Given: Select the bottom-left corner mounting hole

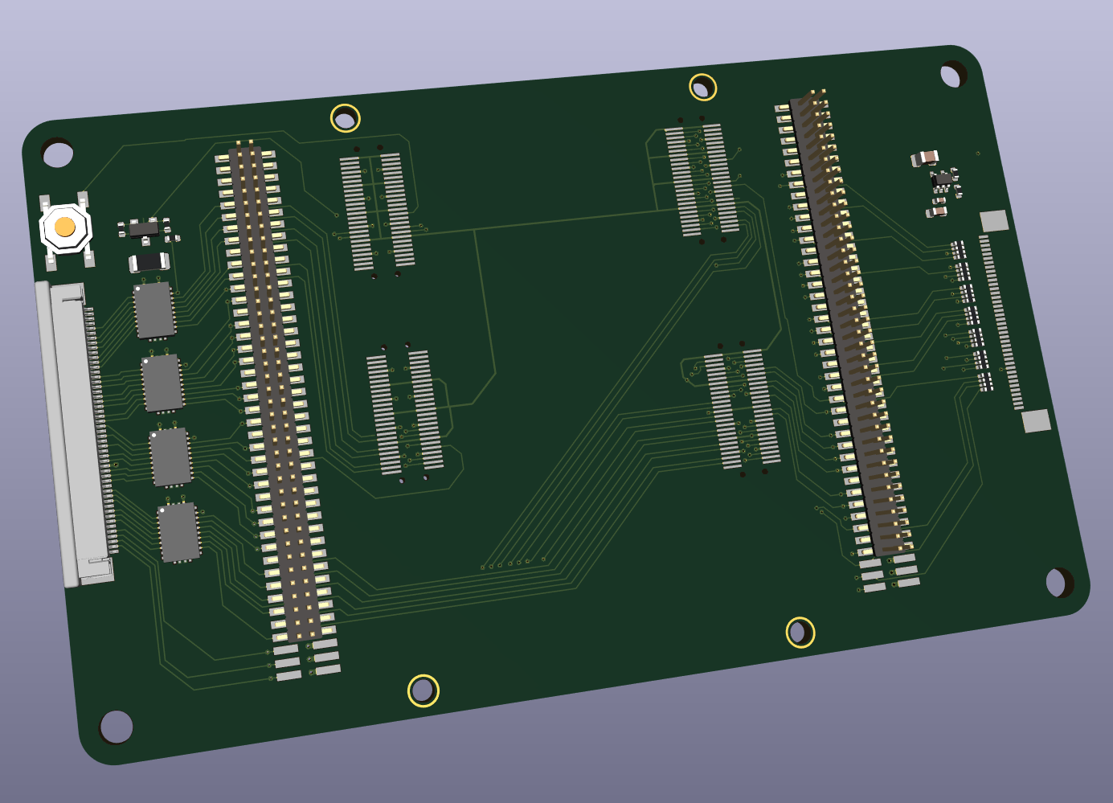Looking at the screenshot, I should [x=117, y=727].
